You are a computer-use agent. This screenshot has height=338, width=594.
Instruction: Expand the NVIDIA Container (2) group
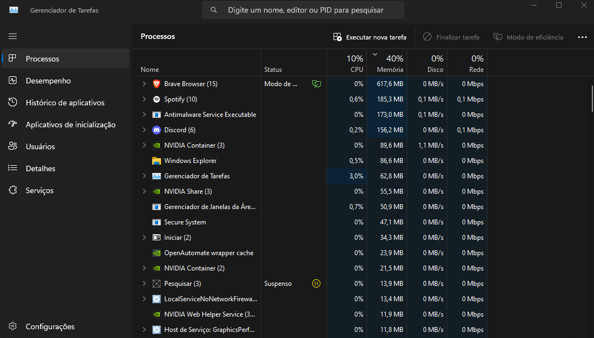144,268
